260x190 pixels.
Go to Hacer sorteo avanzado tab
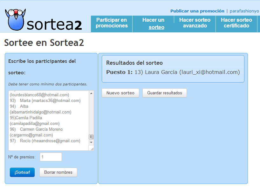195,23
